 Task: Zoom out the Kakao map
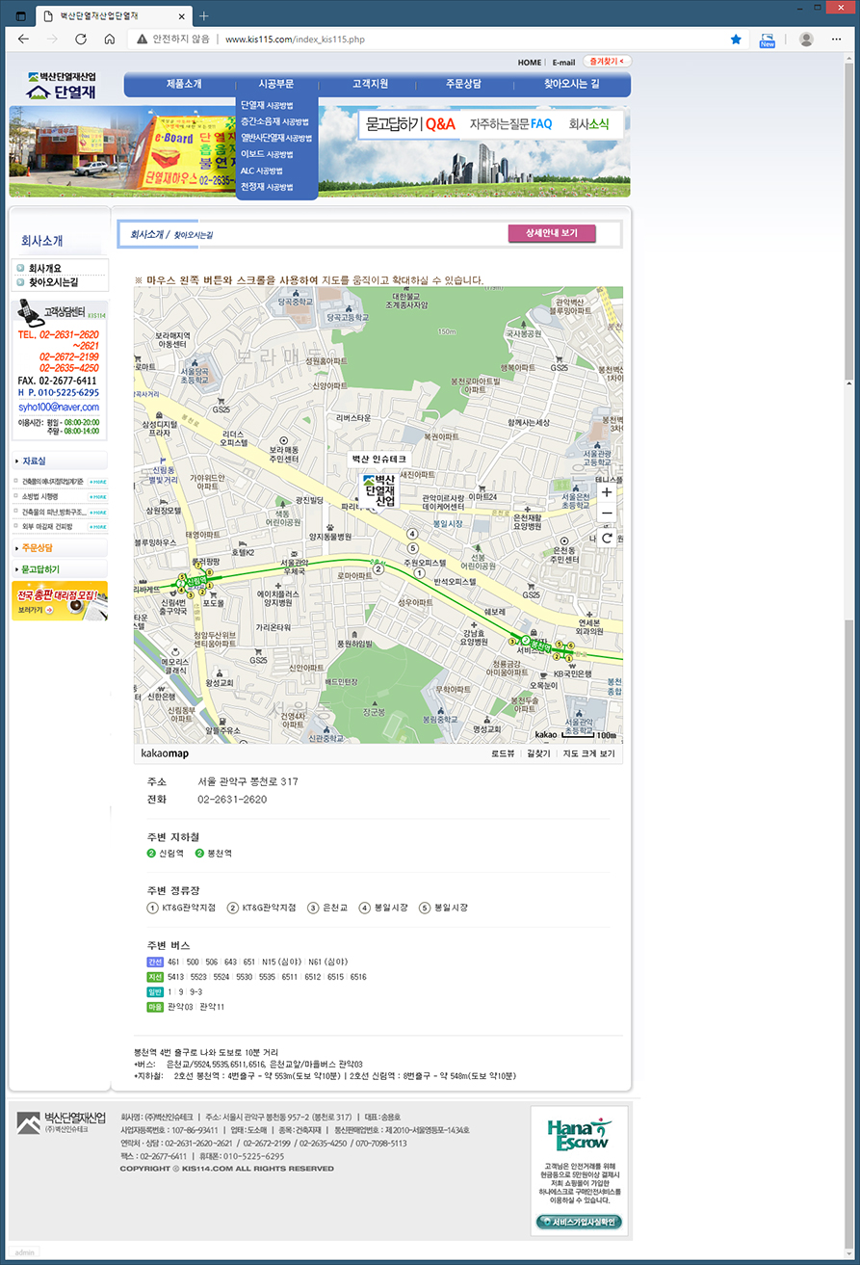click(x=607, y=514)
